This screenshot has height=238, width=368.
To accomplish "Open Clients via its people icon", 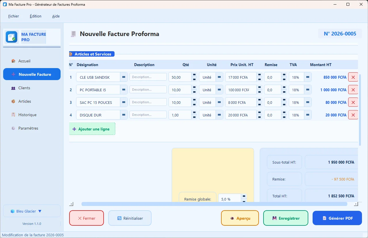I will tap(13, 88).
